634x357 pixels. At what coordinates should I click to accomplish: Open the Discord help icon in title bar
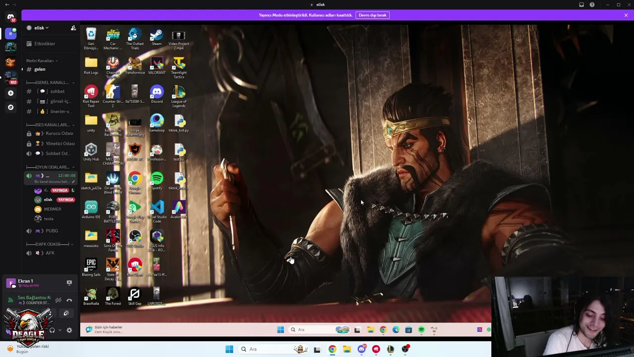(592, 4)
